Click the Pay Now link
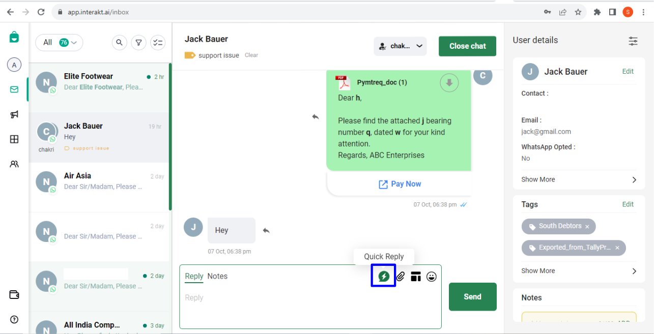 (400, 184)
